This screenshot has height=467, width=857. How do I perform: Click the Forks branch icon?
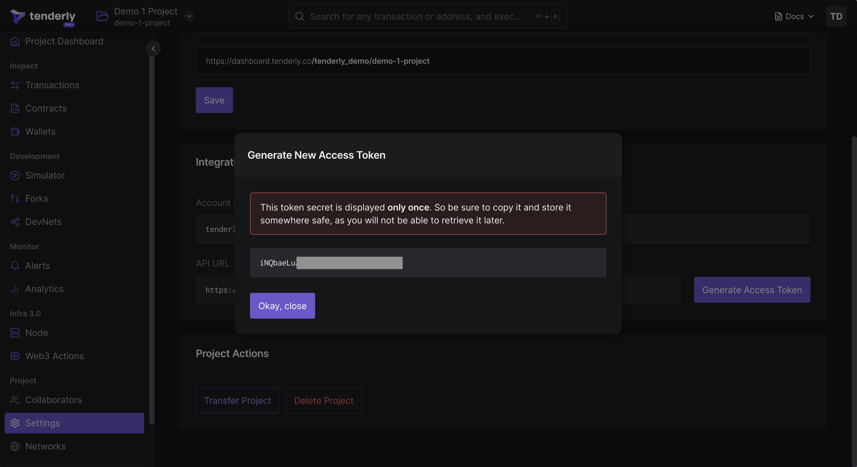[x=15, y=199]
